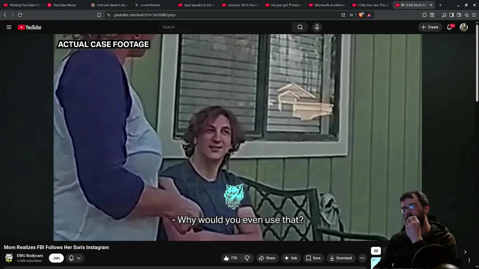Screen dimensions: 479x269
Task: Download the video
Action: (x=341, y=258)
